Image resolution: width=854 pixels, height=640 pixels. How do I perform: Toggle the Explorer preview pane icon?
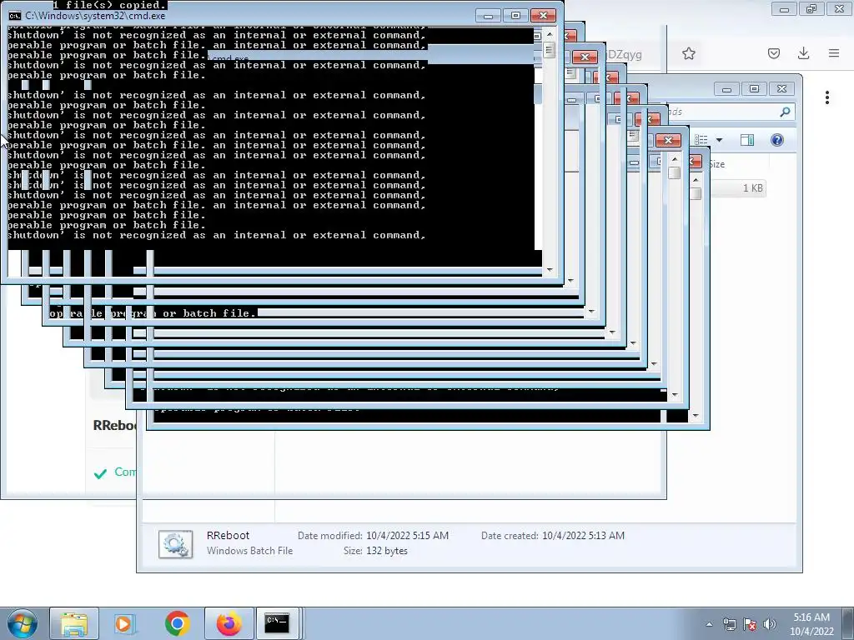[747, 140]
